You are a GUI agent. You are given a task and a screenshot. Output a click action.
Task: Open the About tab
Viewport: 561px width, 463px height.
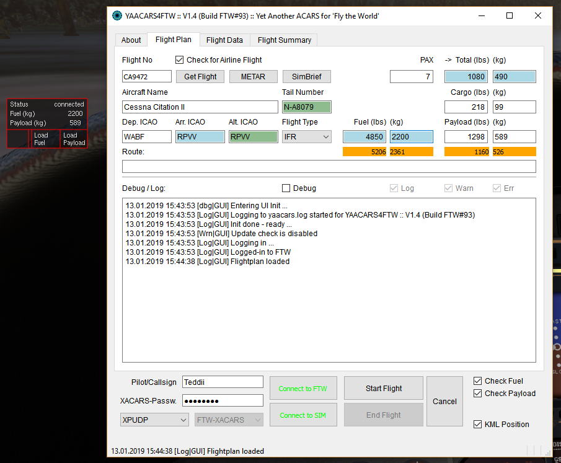tap(131, 40)
